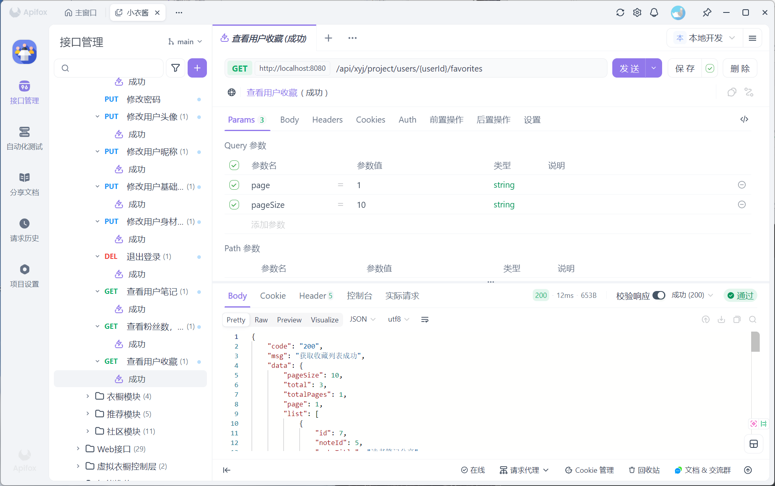775x486 pixels.
Task: Open notifications bell icon
Action: [x=654, y=12]
